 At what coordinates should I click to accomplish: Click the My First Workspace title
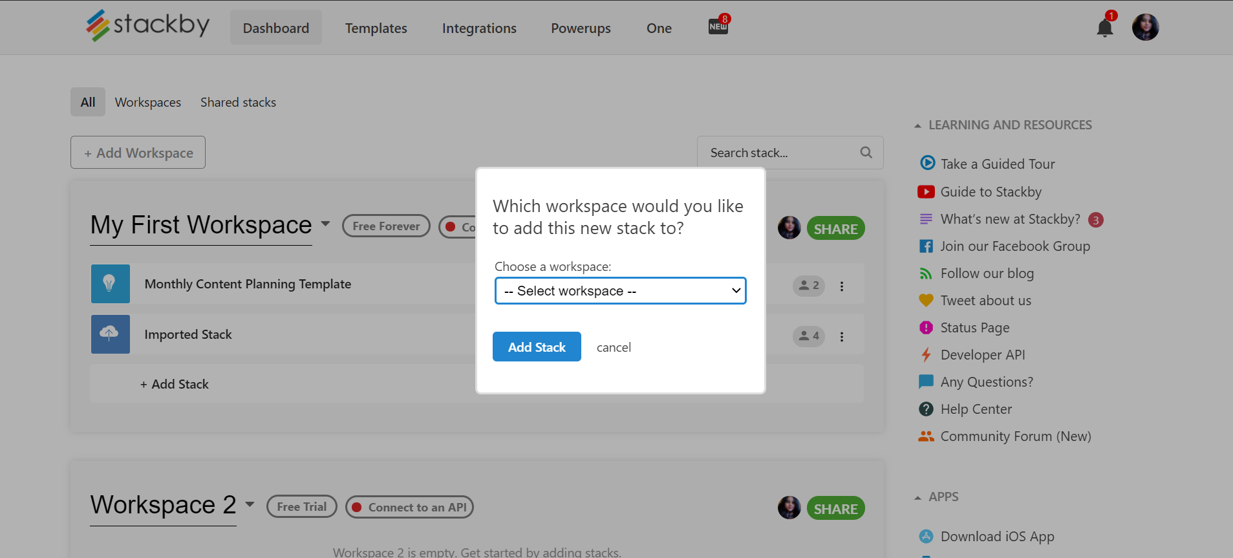pos(201,225)
